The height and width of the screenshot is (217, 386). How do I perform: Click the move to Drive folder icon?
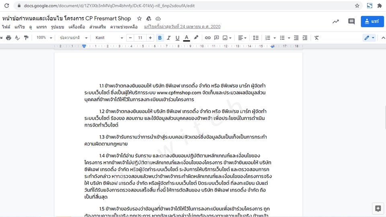point(149,18)
